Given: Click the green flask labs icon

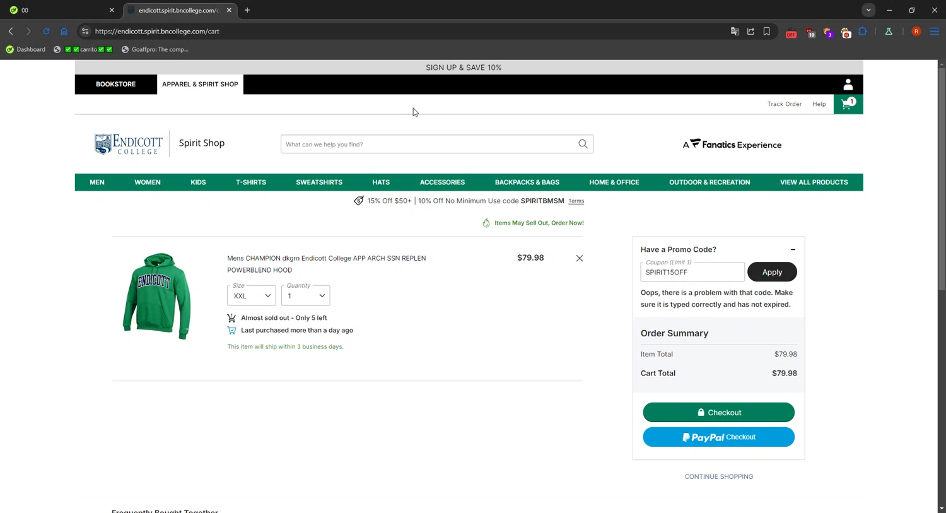Looking at the screenshot, I should pos(889,31).
